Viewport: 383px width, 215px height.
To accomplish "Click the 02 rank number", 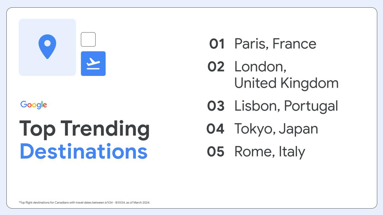I will tap(216, 67).
